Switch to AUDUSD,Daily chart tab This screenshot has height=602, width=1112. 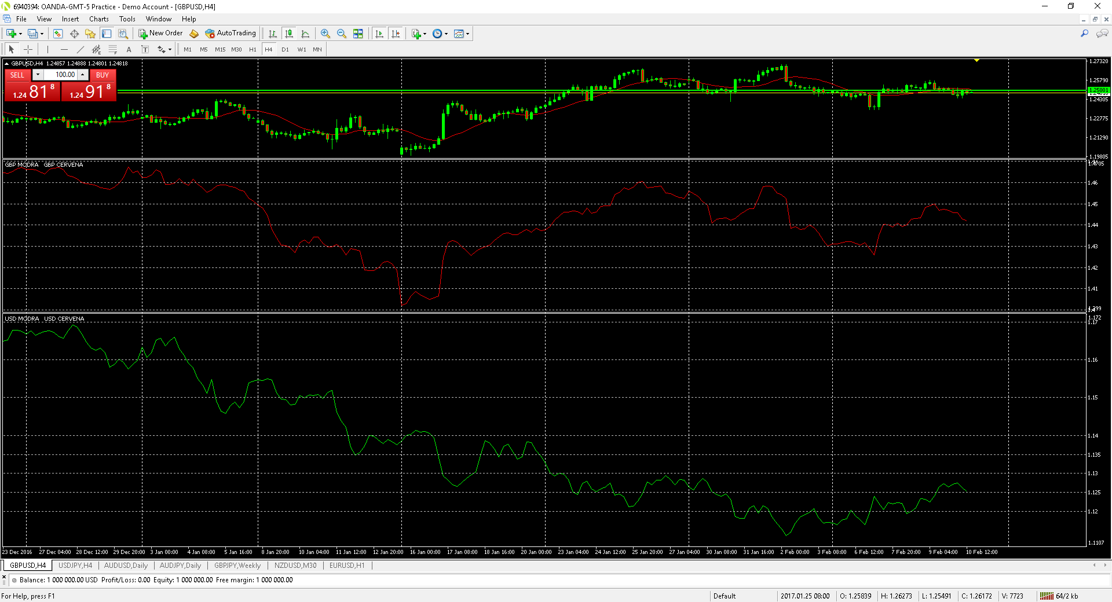click(x=126, y=566)
